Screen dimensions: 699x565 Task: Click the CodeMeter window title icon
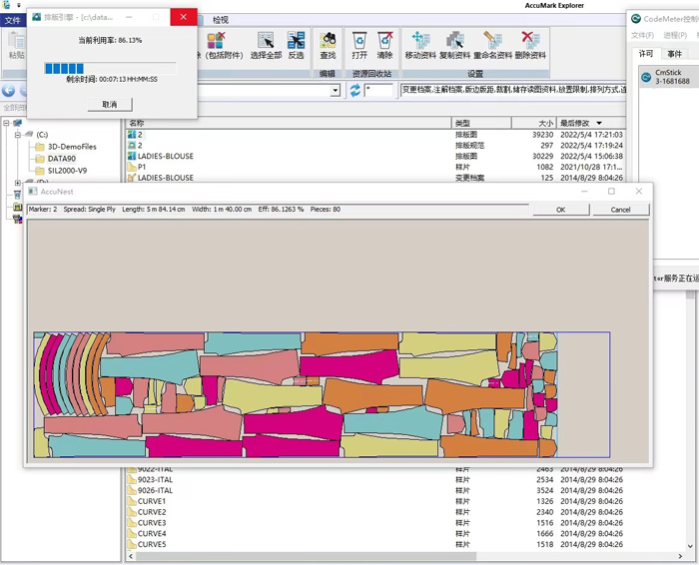tap(636, 19)
